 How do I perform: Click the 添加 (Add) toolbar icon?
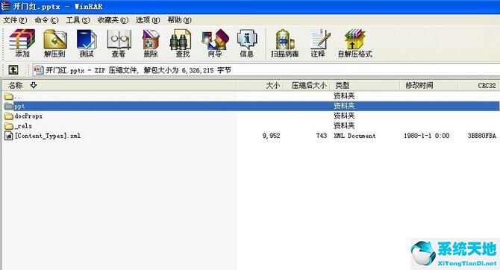pyautogui.click(x=22, y=43)
